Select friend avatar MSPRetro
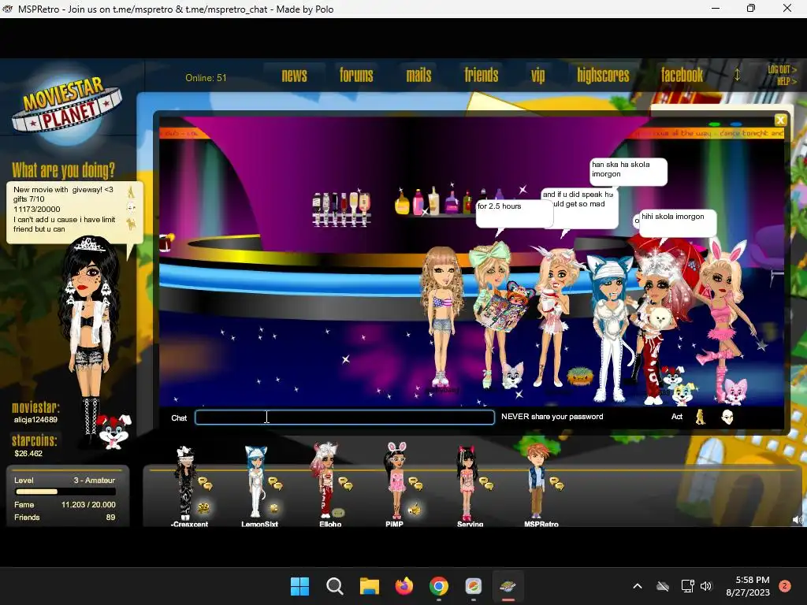This screenshot has height=605, width=807. point(536,481)
